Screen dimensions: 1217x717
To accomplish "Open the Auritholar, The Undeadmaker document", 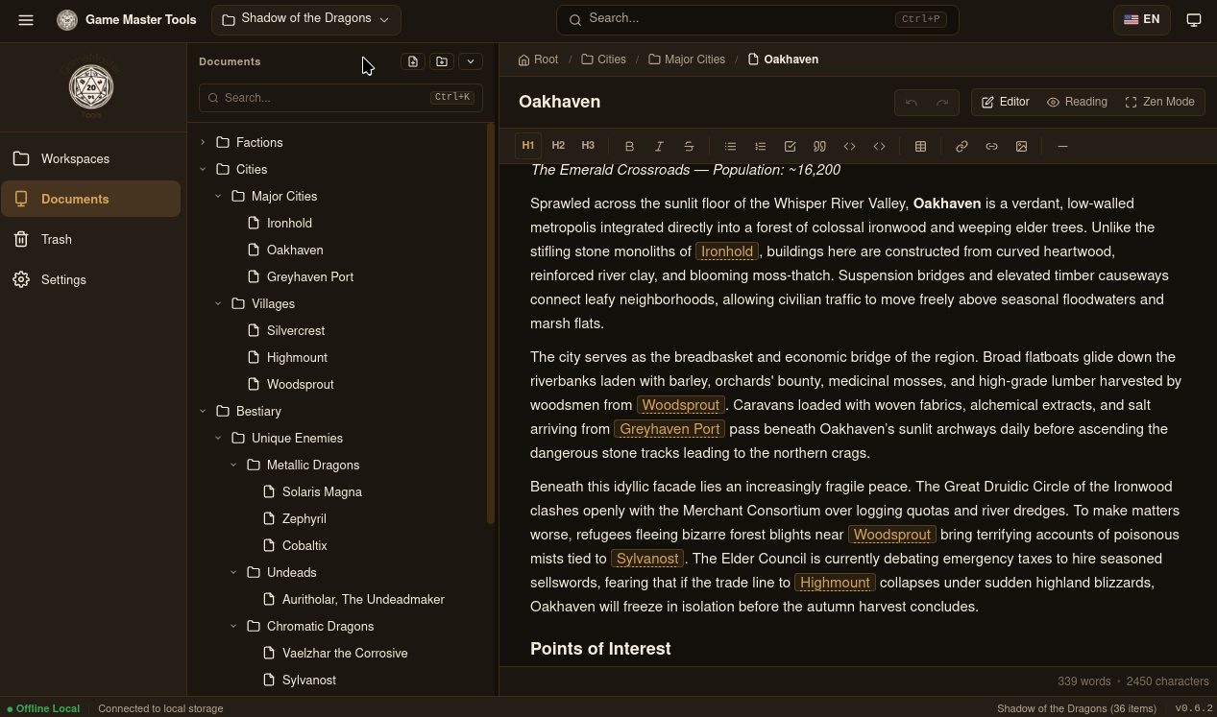I will tap(363, 599).
